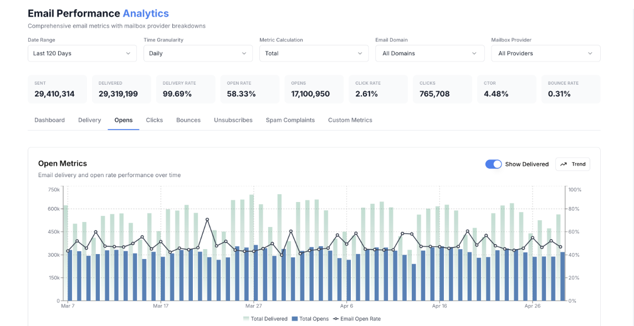Click the Apr 26 axis label
Viewport: 634px width, 326px height.
point(533,307)
